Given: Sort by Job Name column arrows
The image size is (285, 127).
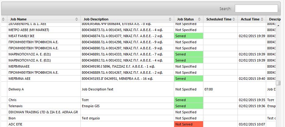Looking at the screenshot, I should (x=77, y=19).
